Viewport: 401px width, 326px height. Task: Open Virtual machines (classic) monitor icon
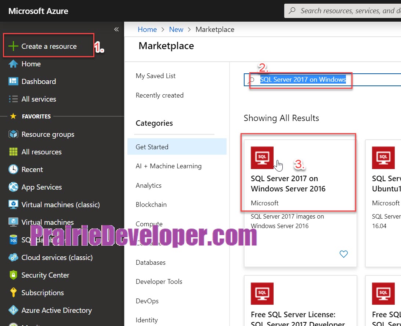[13, 205]
